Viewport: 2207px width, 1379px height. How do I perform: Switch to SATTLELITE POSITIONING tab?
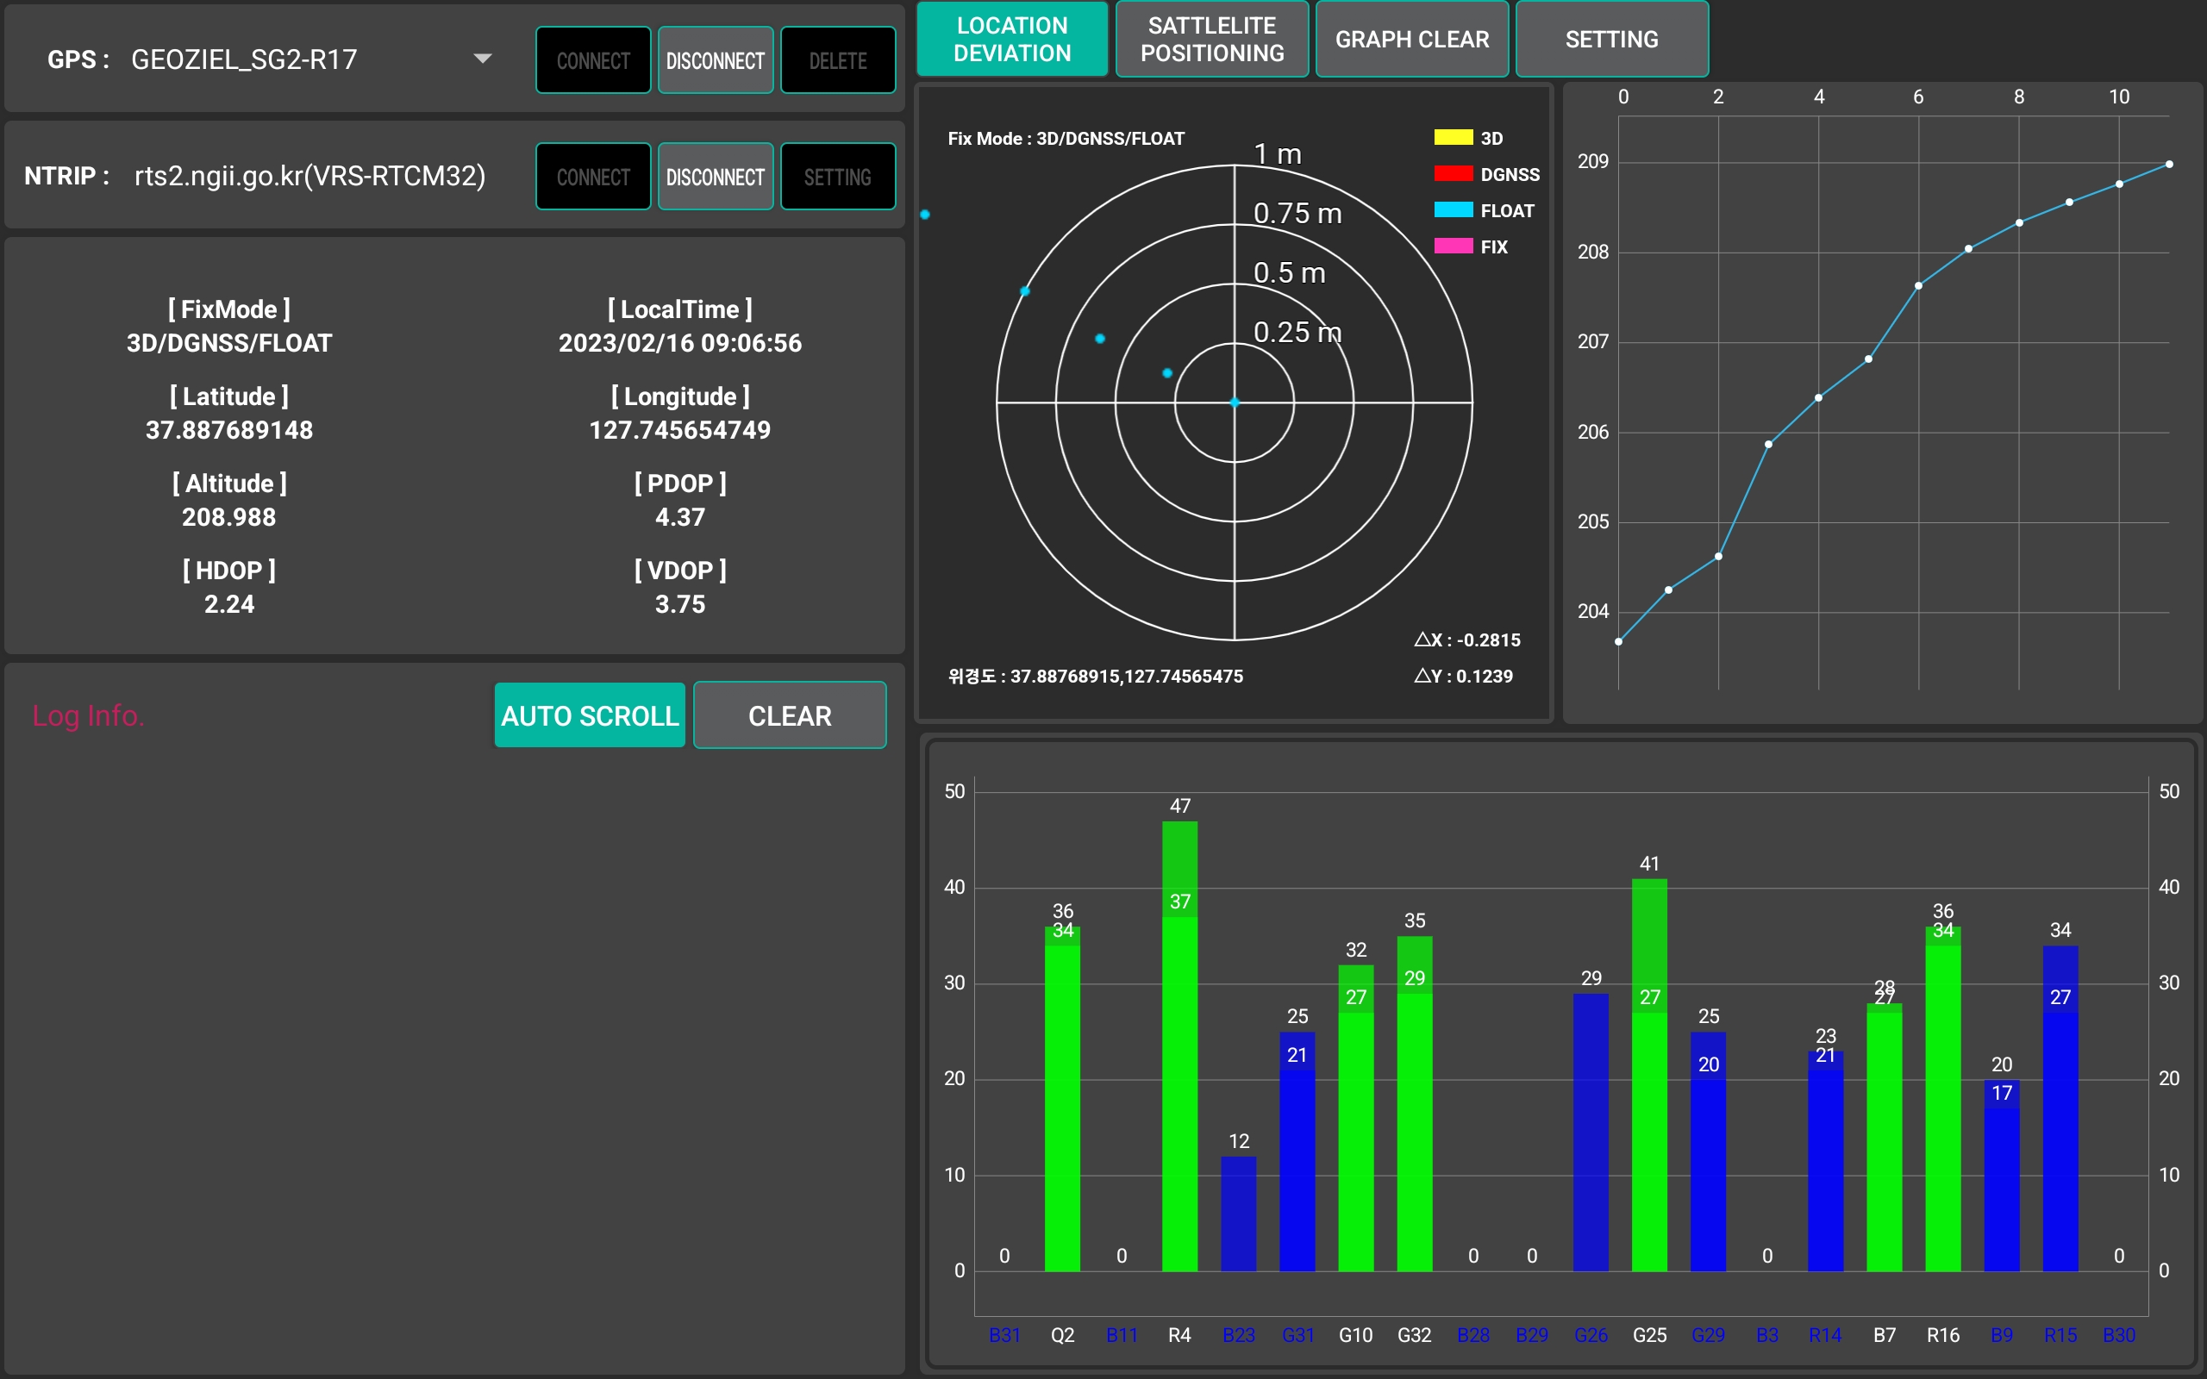[x=1212, y=40]
